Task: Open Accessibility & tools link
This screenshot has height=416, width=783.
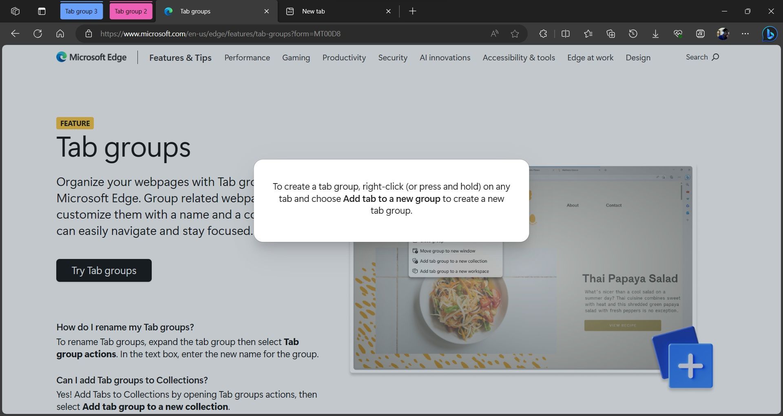Action: (518, 58)
